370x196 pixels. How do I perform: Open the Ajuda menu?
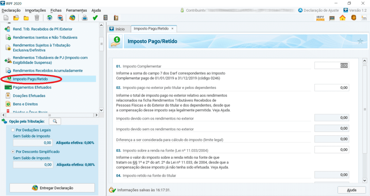pos(96,10)
